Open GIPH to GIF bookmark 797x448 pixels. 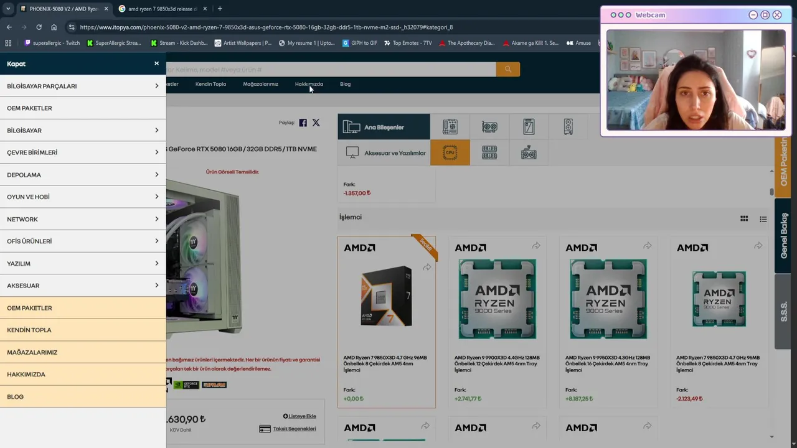click(360, 43)
